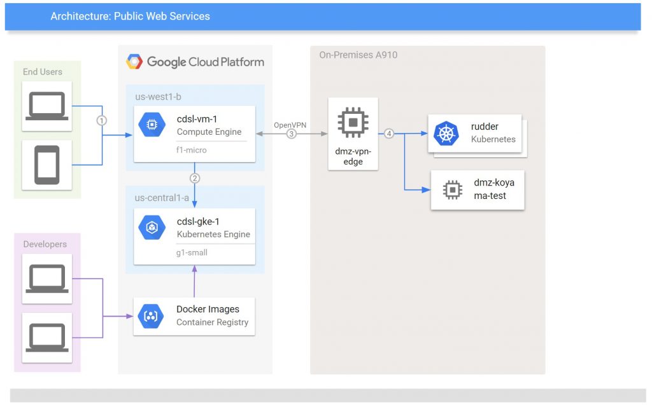Image resolution: width=652 pixels, height=405 pixels.
Task: Click the title "Architecture: Public Web Services"
Action: point(130,16)
